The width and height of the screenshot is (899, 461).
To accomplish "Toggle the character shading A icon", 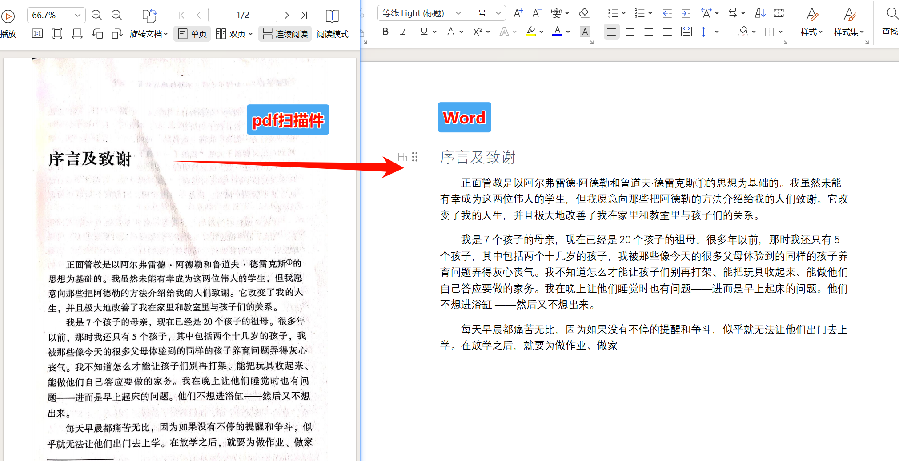I will click(585, 31).
